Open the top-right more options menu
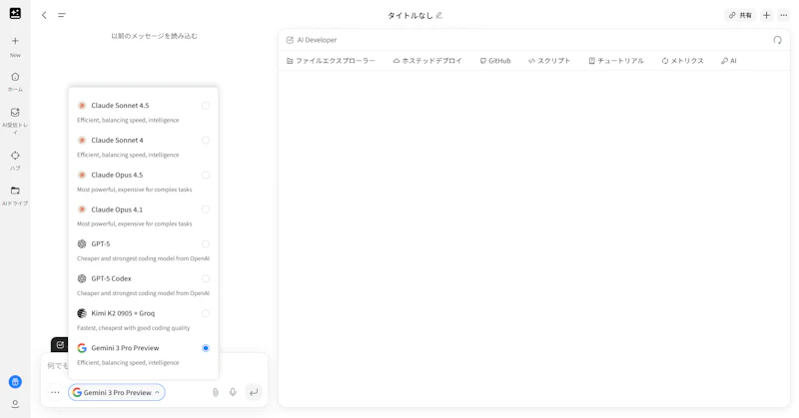This screenshot has width=799, height=418. 784,15
